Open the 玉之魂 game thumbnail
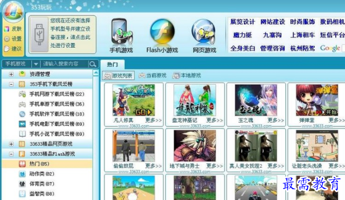This screenshot has height=200, width=345. 256,100
